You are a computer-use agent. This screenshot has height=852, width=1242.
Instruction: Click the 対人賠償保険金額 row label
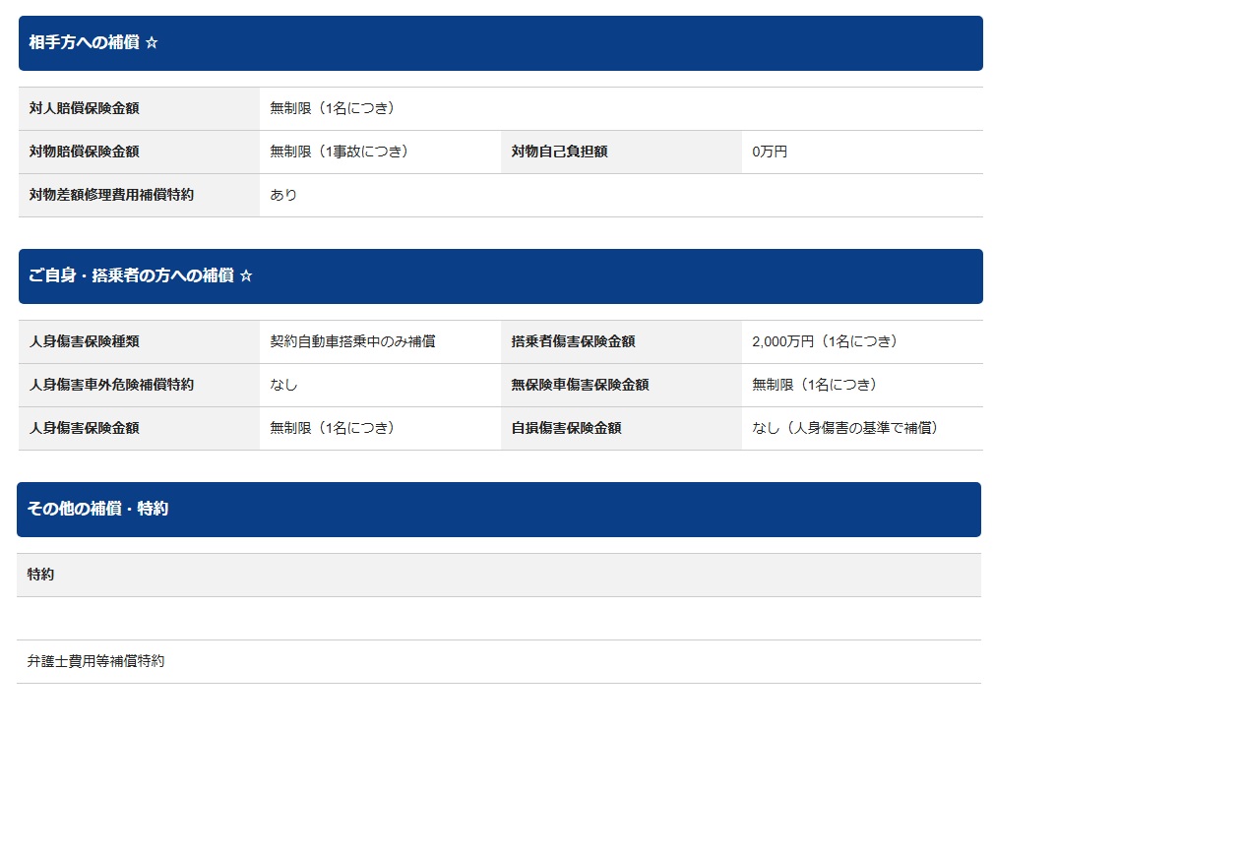(x=85, y=108)
